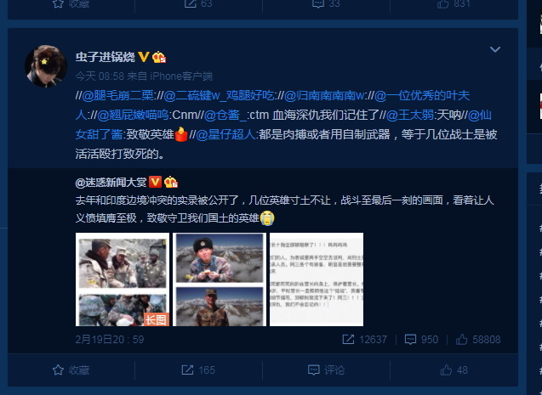Open the middle soldier portrait thumbnail
This screenshot has height=395, width=542.
click(x=220, y=279)
